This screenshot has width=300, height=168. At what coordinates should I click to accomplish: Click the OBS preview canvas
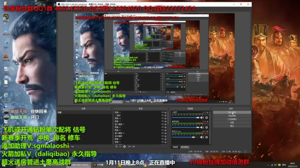click(x=154, y=58)
